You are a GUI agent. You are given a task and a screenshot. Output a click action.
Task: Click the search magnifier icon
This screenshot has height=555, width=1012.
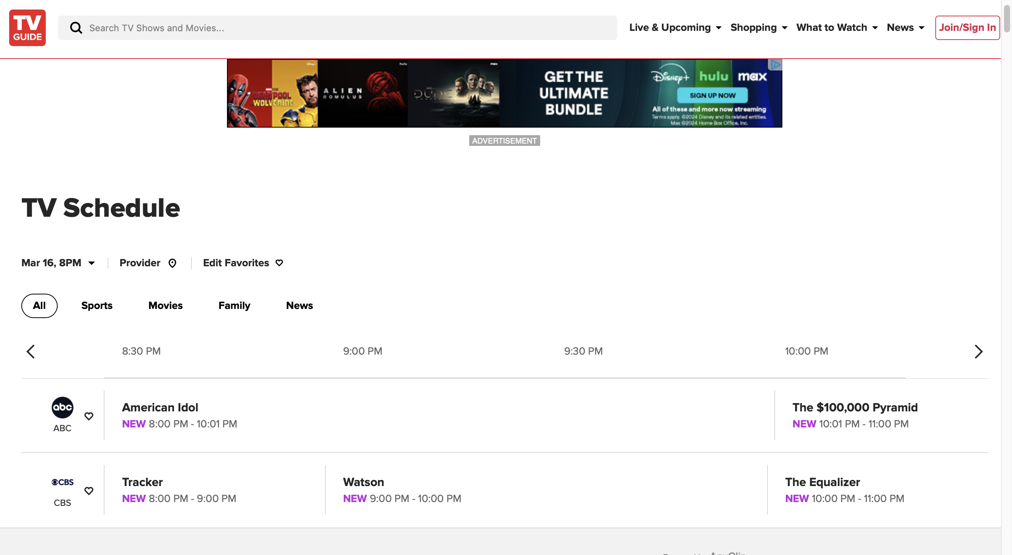tap(76, 28)
